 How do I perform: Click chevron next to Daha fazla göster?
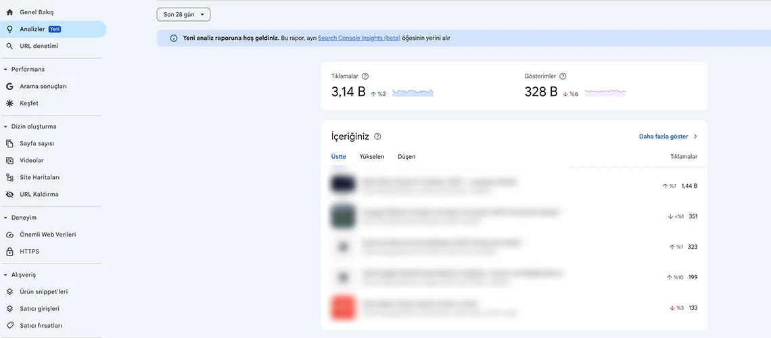(695, 137)
